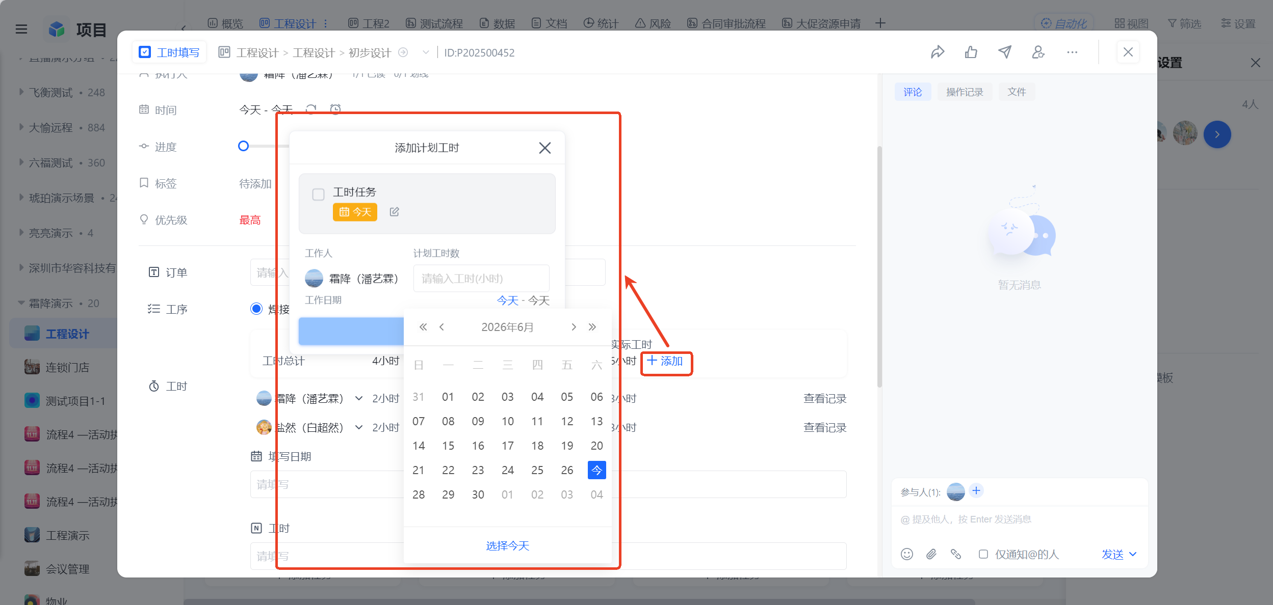Go to next month in calendar
Image resolution: width=1273 pixels, height=605 pixels.
[x=574, y=327]
